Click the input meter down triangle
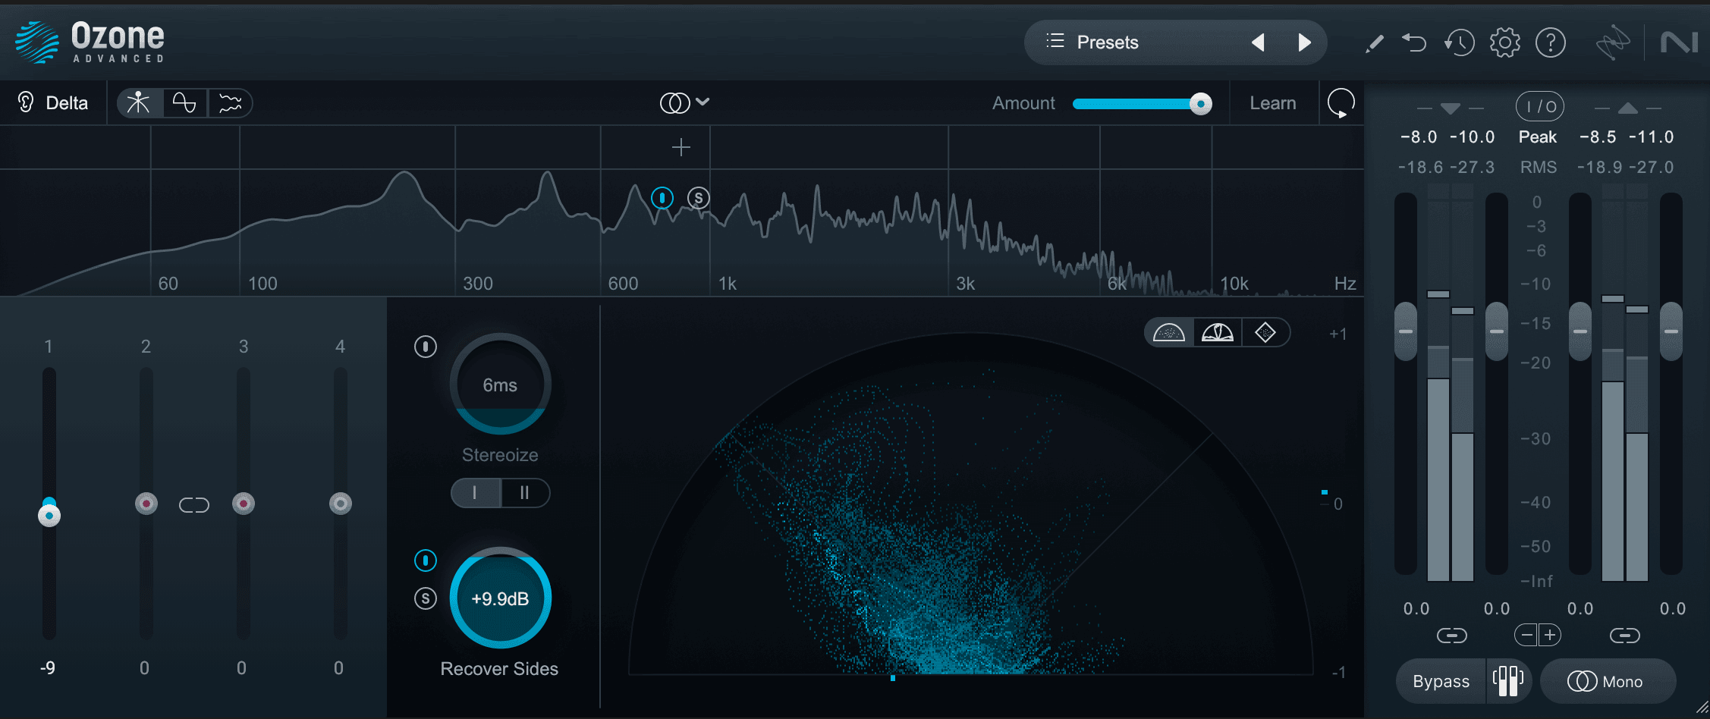The image size is (1710, 719). pyautogui.click(x=1450, y=108)
